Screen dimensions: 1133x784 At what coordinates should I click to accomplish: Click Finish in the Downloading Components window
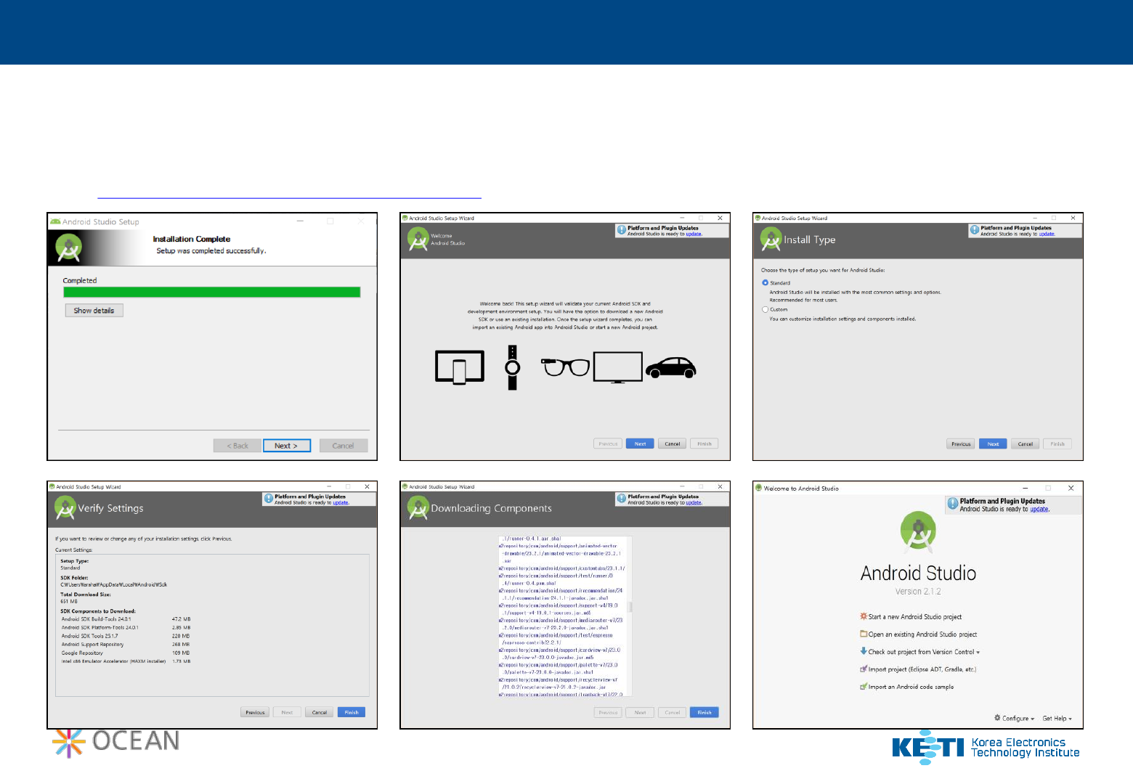click(x=704, y=712)
